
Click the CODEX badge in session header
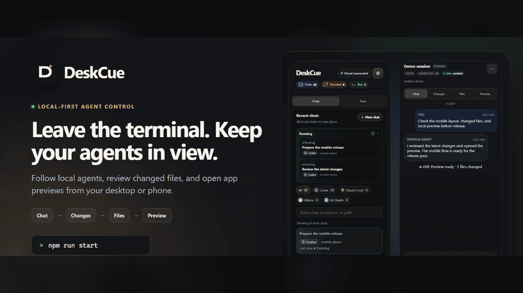410,74
